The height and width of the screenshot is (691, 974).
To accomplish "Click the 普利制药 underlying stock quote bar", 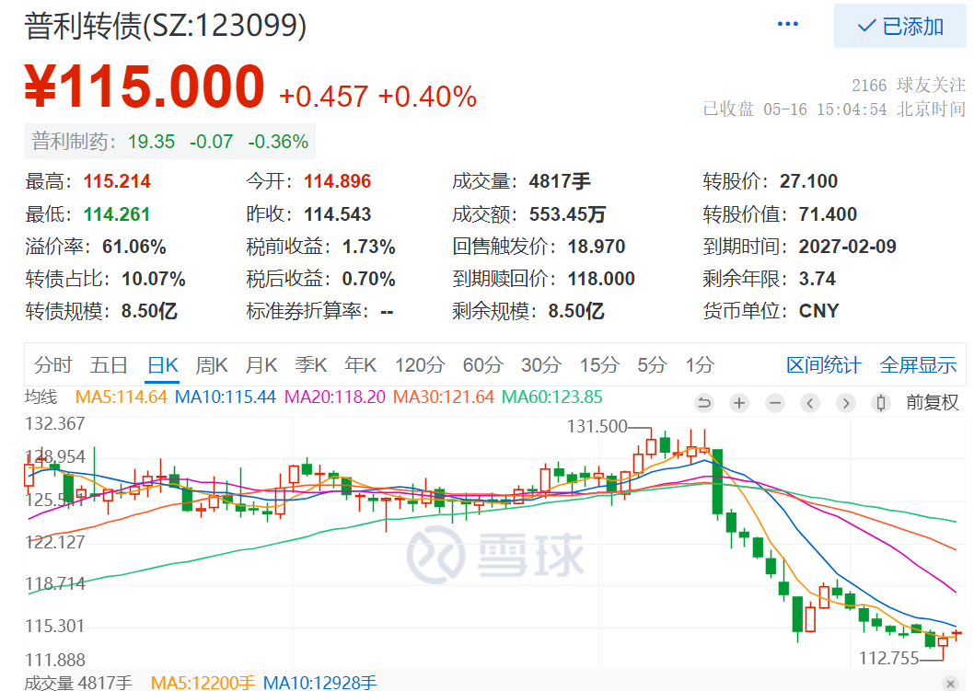I will tap(168, 143).
